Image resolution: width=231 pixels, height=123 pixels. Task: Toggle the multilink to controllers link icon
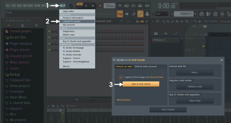140,14
